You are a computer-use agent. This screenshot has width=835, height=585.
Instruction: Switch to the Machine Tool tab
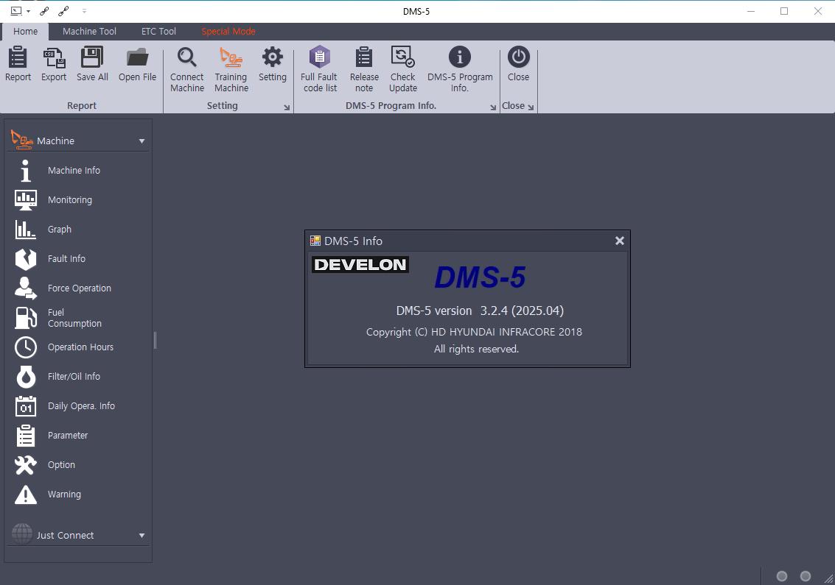(x=89, y=32)
